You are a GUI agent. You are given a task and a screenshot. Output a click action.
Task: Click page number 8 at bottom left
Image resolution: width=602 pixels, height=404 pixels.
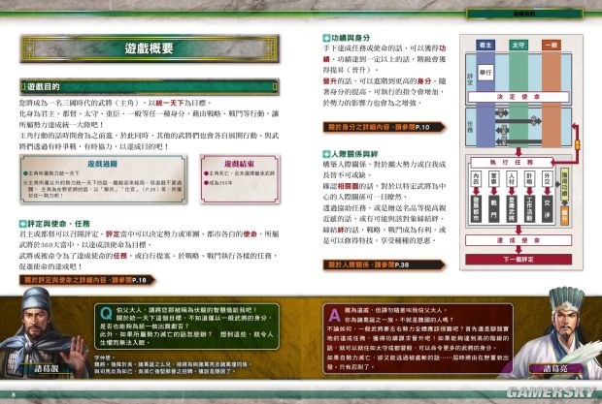(14, 394)
